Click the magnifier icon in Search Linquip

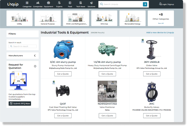coord(102,4)
